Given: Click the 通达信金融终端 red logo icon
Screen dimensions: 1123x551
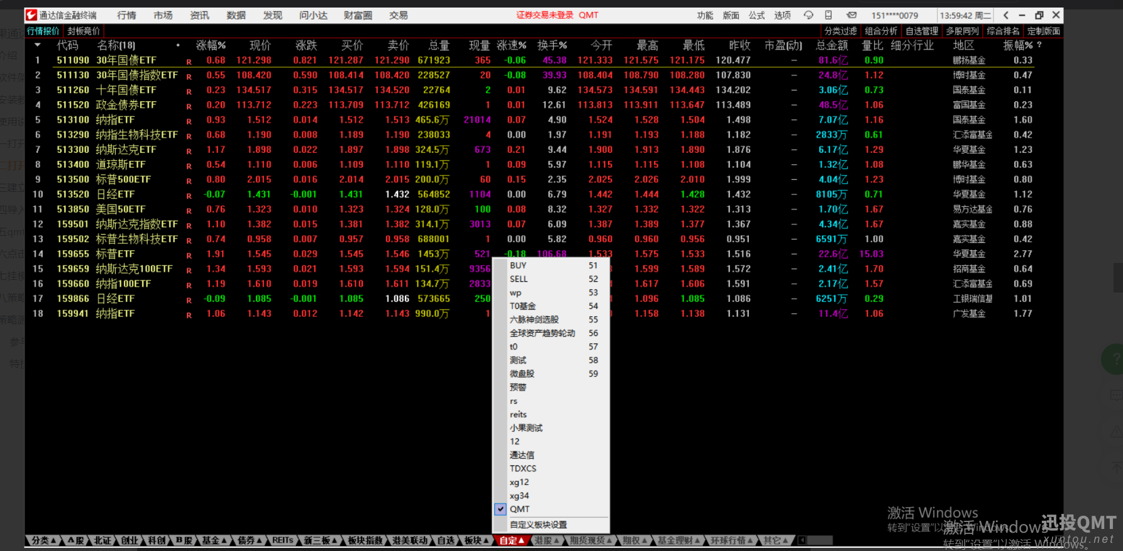Looking at the screenshot, I should tap(31, 15).
